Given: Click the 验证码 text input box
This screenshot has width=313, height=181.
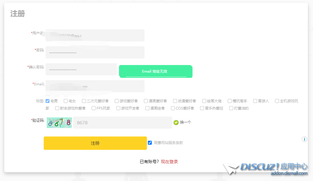Looking at the screenshot, I should (x=122, y=123).
